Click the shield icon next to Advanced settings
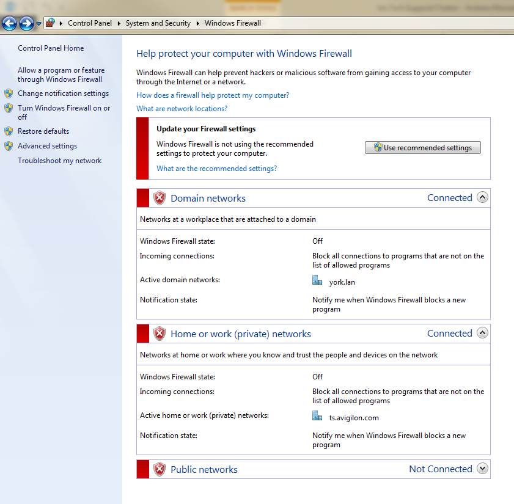This screenshot has width=514, height=504. [x=9, y=145]
